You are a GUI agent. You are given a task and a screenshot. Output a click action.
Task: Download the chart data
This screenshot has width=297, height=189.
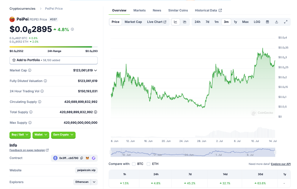pyautogui.click(x=277, y=22)
